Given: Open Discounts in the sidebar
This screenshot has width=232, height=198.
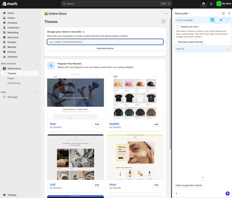Looking at the screenshot, I should pos(13,37).
